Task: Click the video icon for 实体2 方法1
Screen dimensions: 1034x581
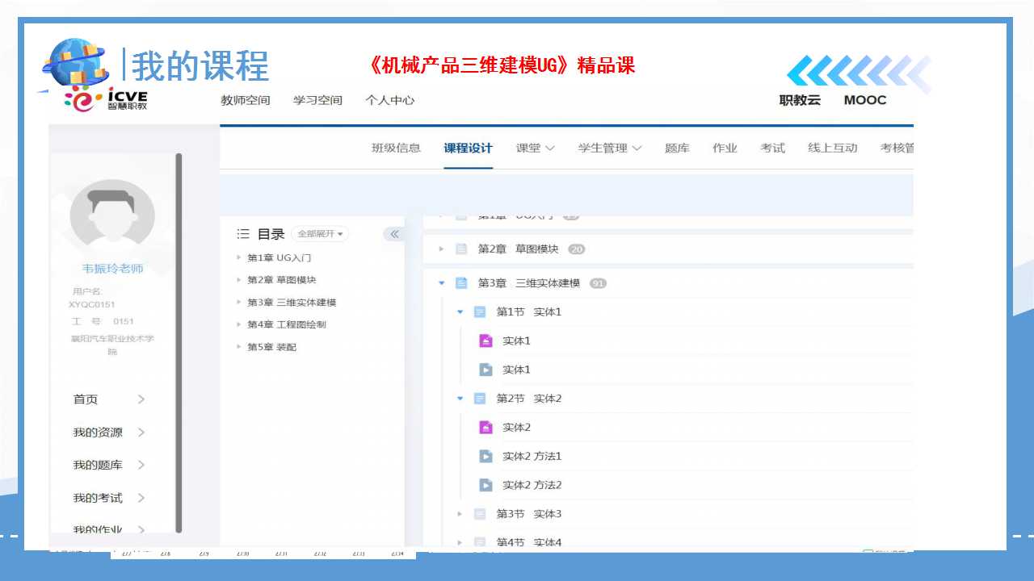Action: [x=485, y=456]
